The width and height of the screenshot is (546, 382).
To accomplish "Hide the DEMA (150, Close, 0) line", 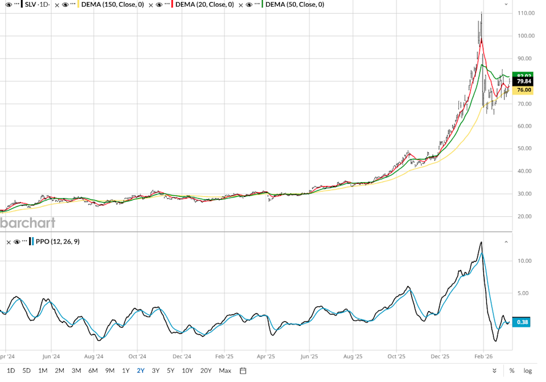I will point(65,5).
